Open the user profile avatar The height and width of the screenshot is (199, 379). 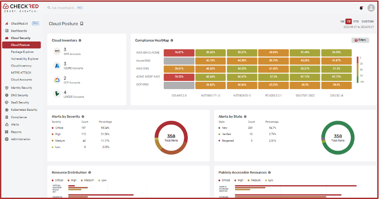pyautogui.click(x=371, y=8)
